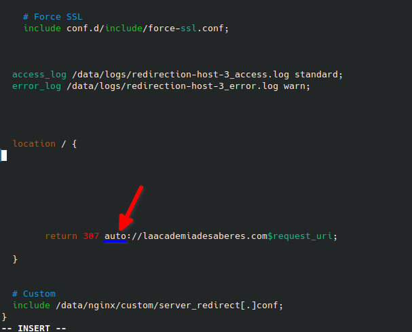
Task: Click the white text cursor block
Action: (x=4, y=155)
